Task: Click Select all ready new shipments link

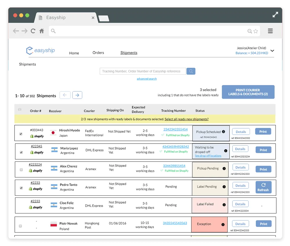Action: point(186,119)
